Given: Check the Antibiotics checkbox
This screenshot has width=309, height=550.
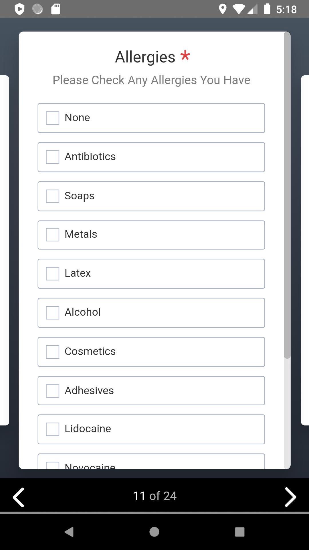Looking at the screenshot, I should (x=53, y=157).
